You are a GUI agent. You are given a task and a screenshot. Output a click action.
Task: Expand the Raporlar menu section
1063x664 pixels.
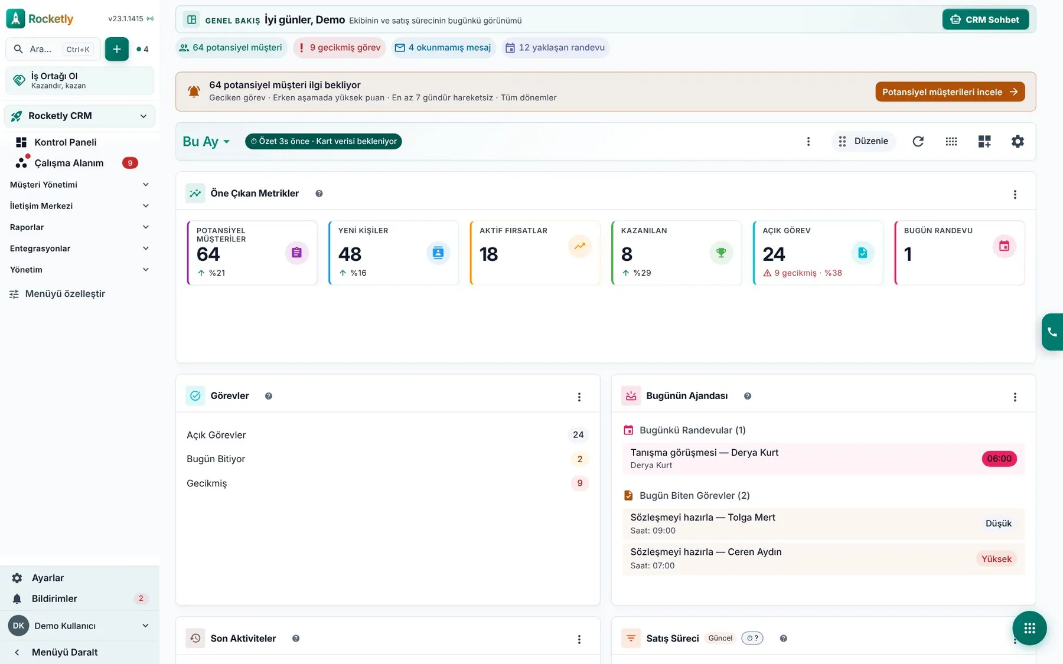pyautogui.click(x=80, y=227)
